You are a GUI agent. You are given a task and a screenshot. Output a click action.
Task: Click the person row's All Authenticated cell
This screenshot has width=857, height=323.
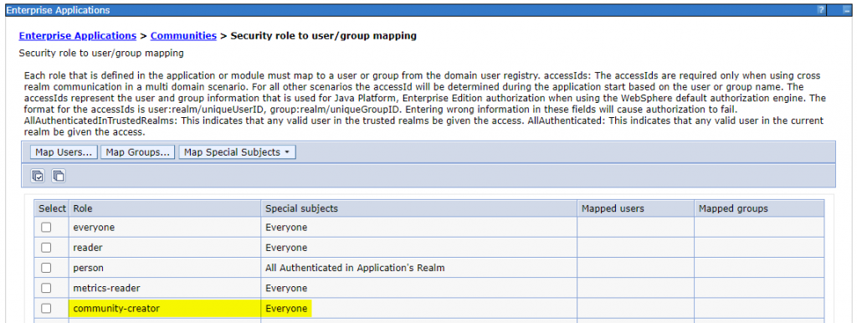(418, 268)
